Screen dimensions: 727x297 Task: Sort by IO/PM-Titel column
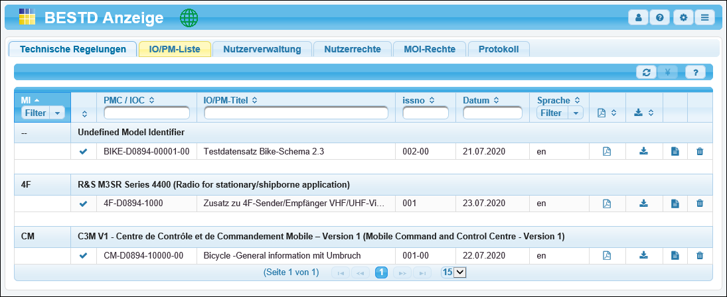(230, 99)
